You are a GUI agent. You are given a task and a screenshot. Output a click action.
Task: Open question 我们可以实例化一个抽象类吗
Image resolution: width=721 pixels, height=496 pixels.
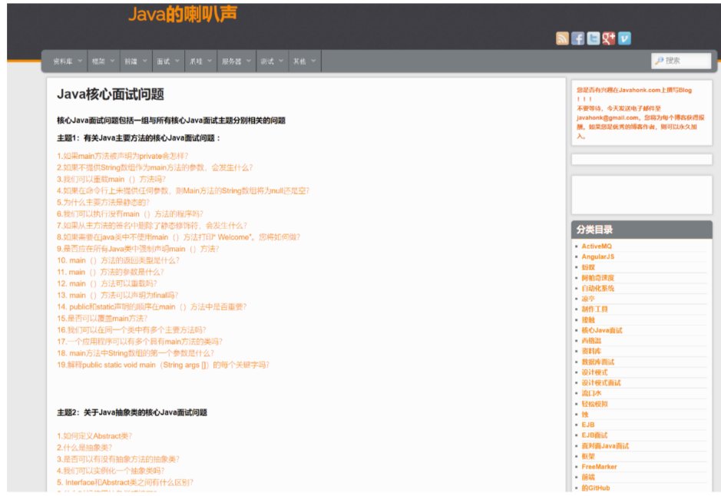[111, 471]
